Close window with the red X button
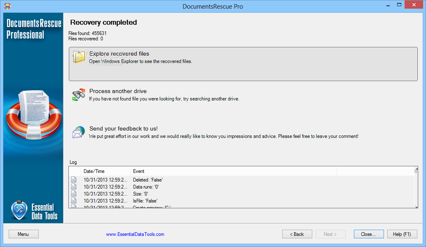The width and height of the screenshot is (426, 247). [414, 5]
